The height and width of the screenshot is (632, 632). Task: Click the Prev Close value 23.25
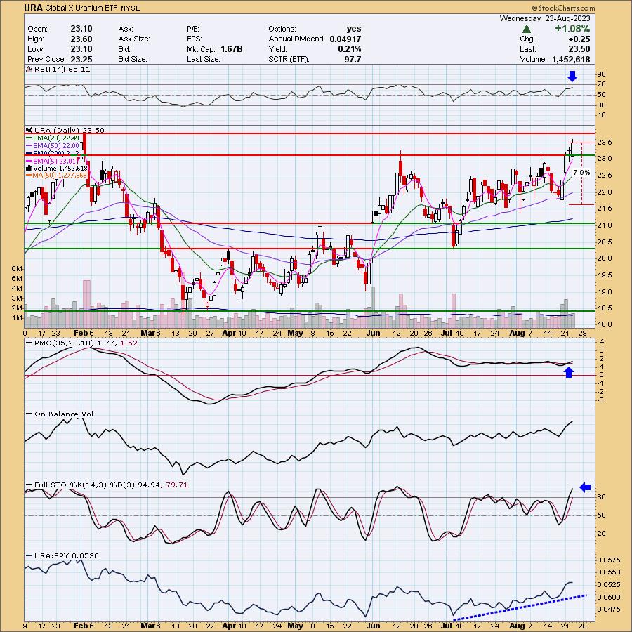pos(81,59)
